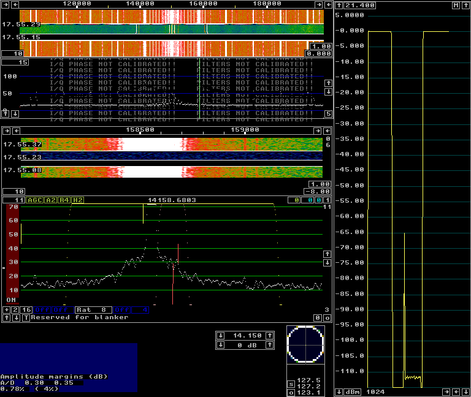The image size is (471, 397).
Task: Click the -8.00 box under the high-resolution waterfall
Action: 318,191
